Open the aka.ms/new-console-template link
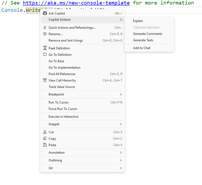 tap(76, 3)
